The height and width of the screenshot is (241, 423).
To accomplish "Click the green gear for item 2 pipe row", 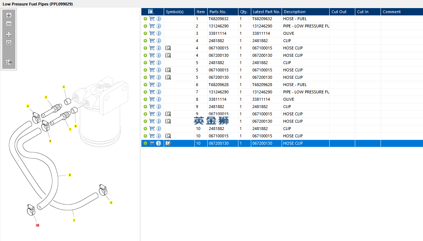I will click(x=145, y=26).
